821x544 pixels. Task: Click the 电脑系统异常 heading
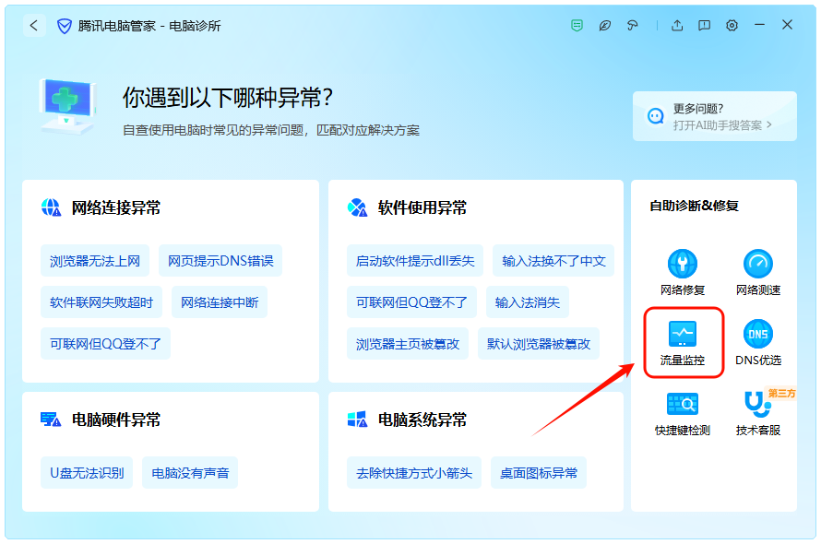[422, 420]
